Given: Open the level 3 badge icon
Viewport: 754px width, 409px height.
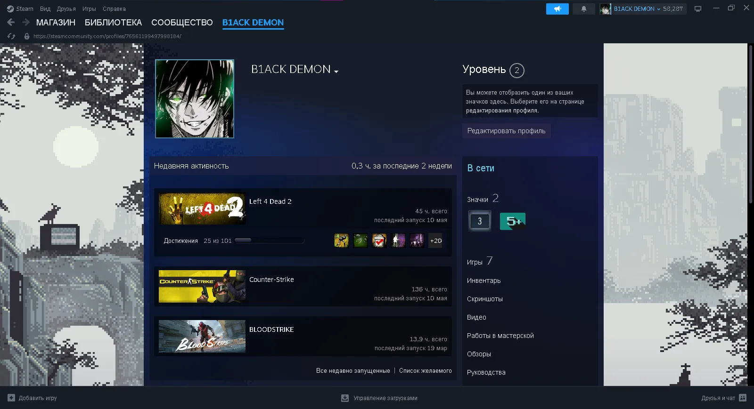Looking at the screenshot, I should click(480, 221).
